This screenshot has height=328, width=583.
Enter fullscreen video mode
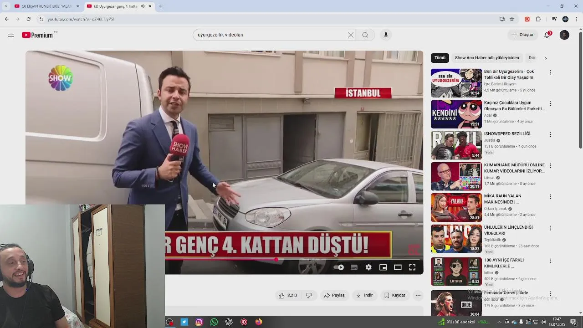coord(412,267)
